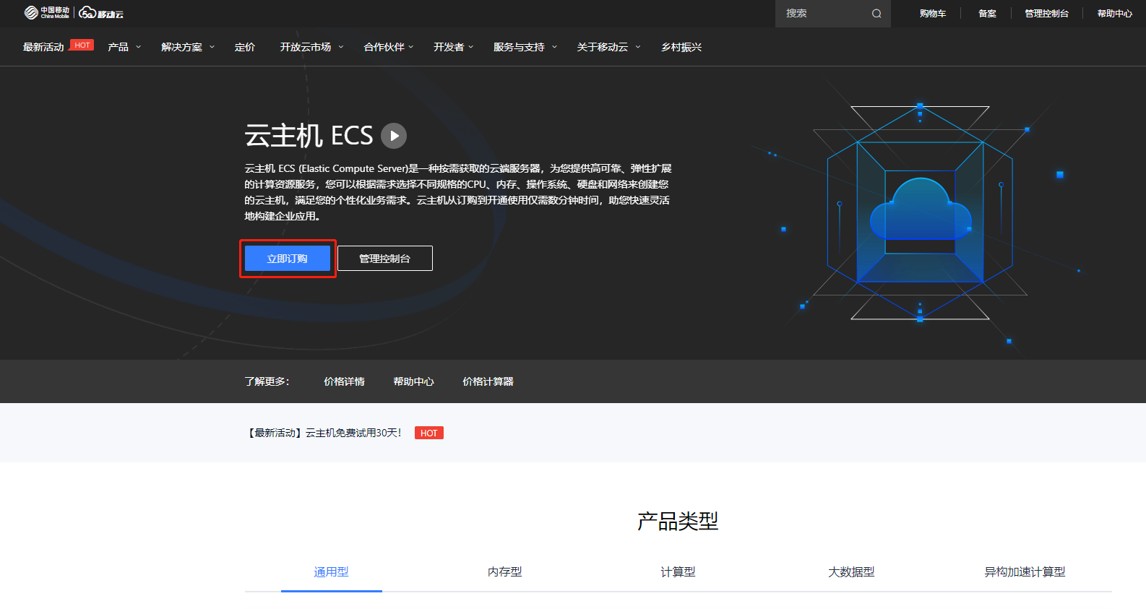Switch to the 内存型 tab
Viewport: 1146px width, 609px height.
pos(504,572)
